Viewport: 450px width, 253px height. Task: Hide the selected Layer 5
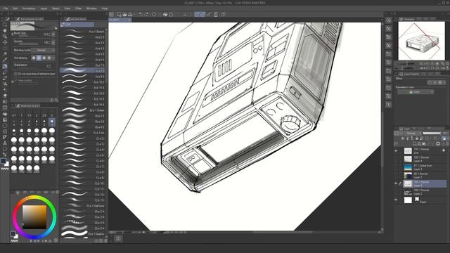pos(397,183)
